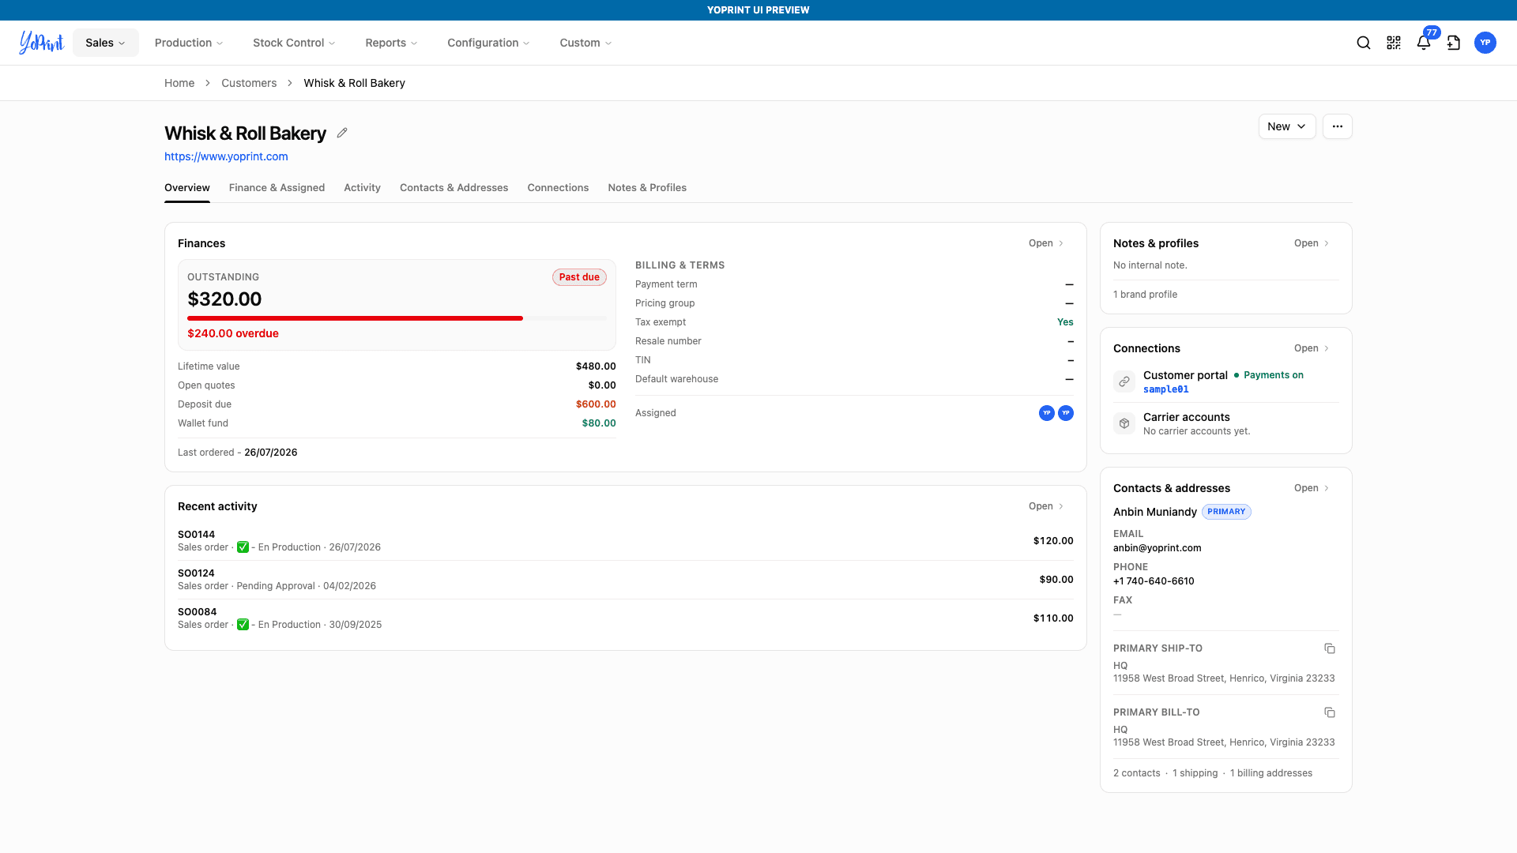
Task: Open the New dropdown button
Action: pos(1287,126)
